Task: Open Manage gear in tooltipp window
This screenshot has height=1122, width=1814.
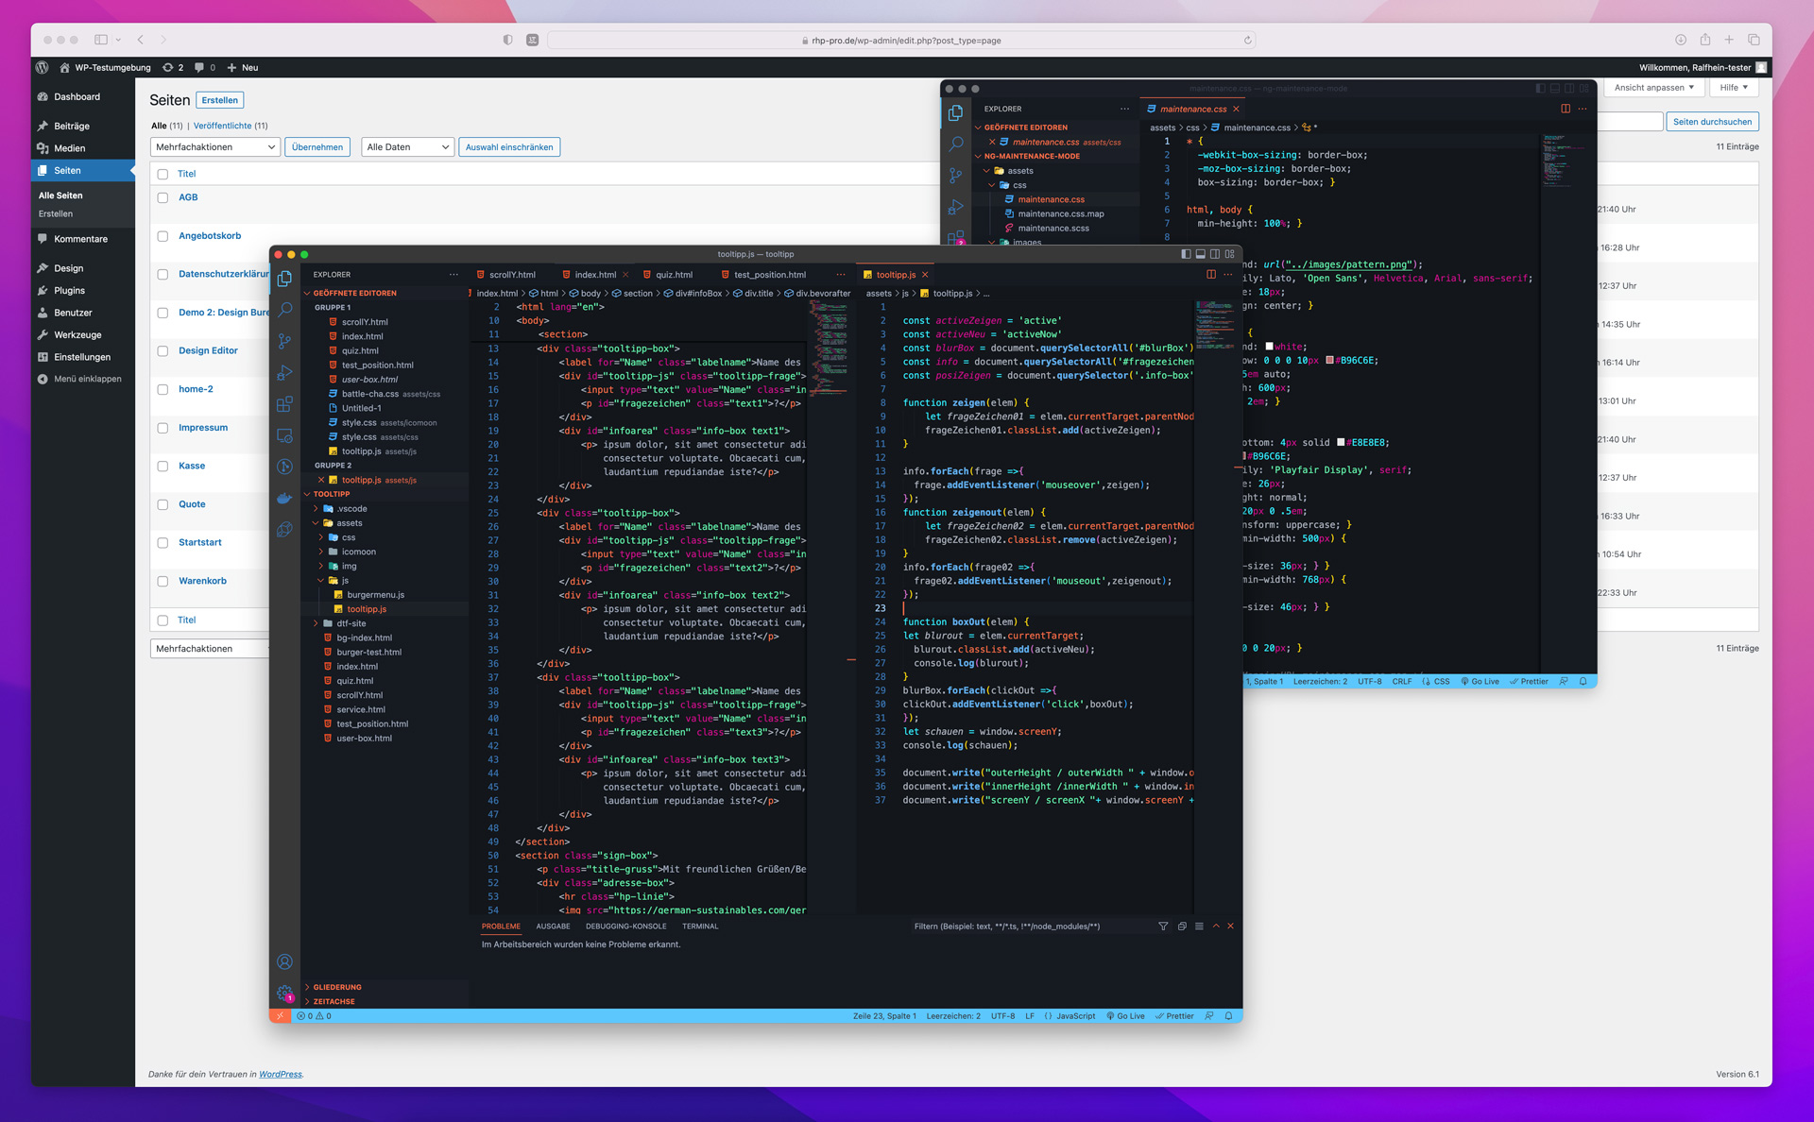Action: point(284,993)
